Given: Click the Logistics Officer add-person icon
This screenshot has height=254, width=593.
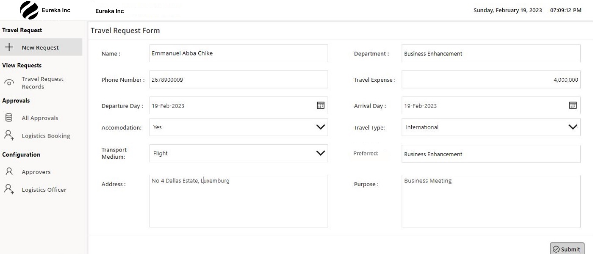Looking at the screenshot, I should 9,189.
